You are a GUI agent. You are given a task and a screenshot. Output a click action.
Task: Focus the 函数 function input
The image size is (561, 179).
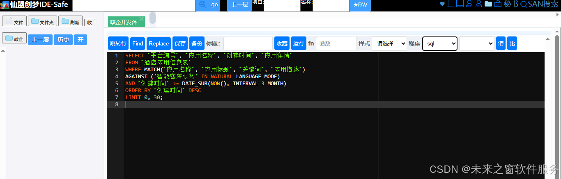click(x=336, y=43)
